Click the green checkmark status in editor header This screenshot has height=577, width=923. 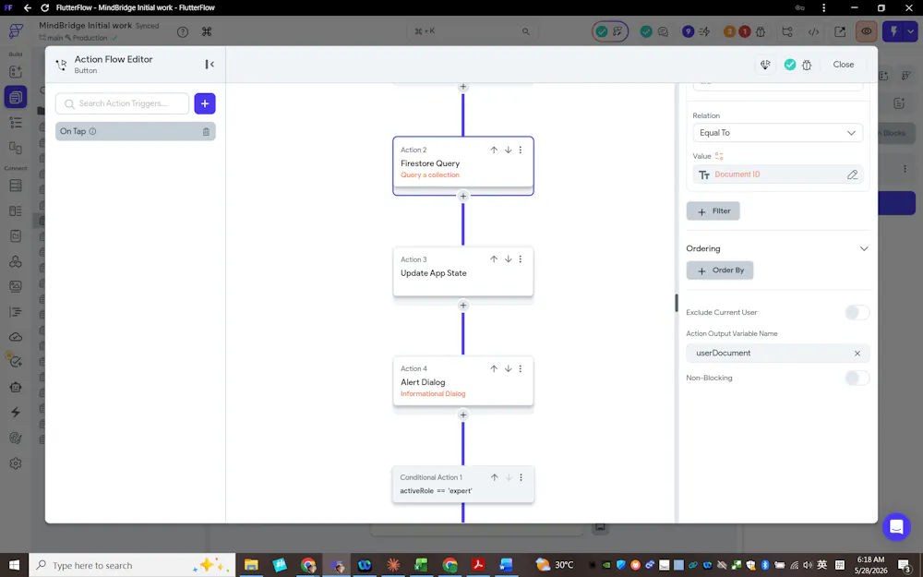pyautogui.click(x=790, y=65)
